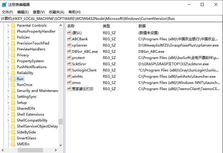223x153 pixels.
Task: Click tree scrollbar up arrow
Action: coord(60,25)
